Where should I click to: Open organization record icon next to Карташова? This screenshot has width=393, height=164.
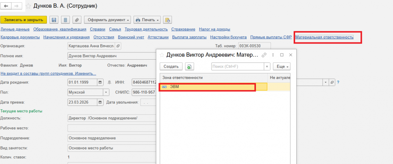(x=118, y=46)
